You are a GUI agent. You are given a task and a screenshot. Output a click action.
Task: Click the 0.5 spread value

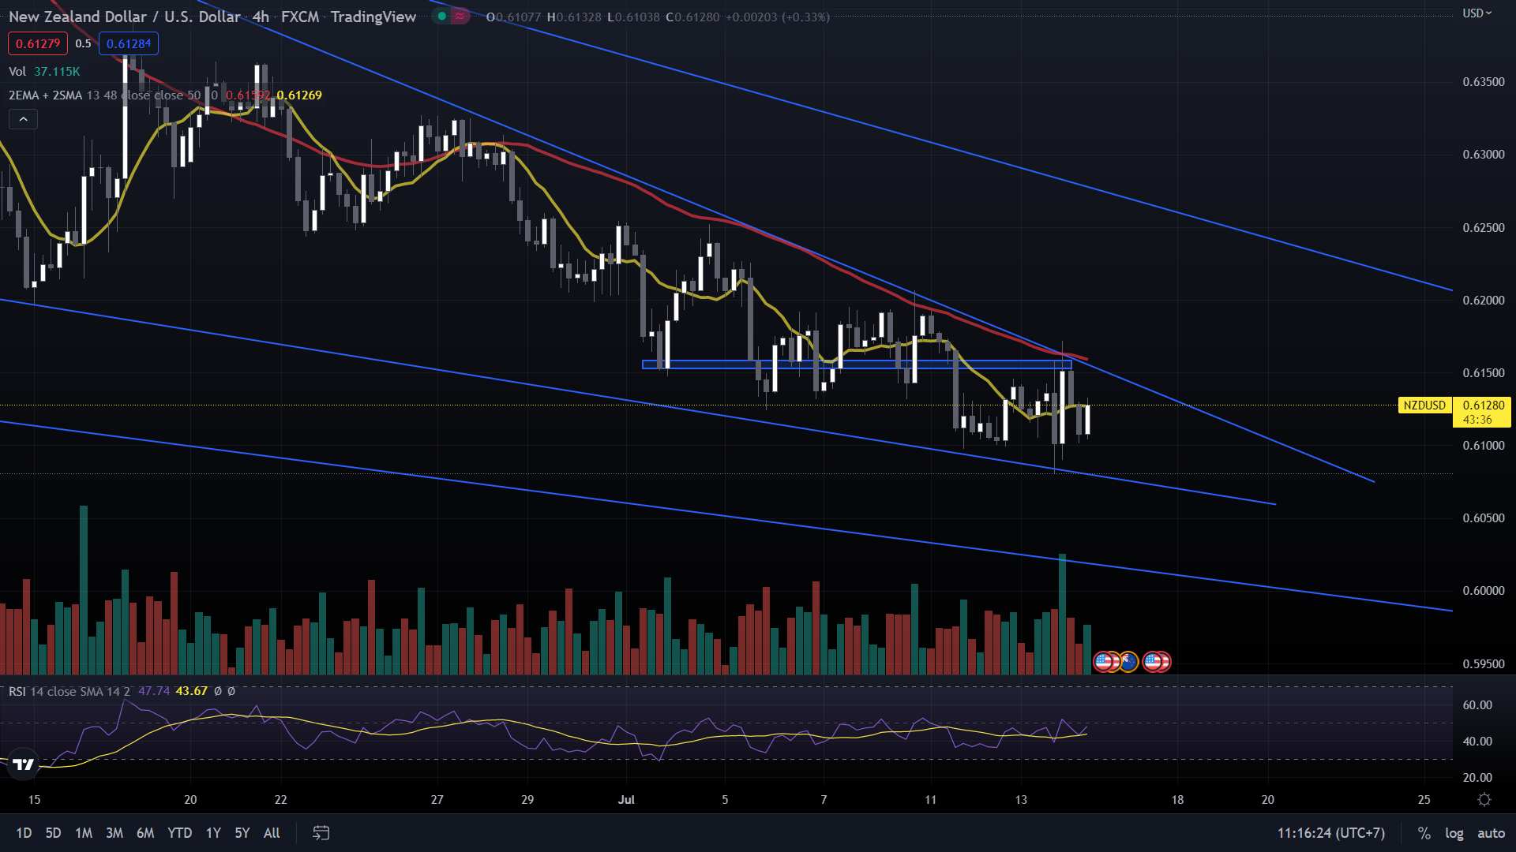(x=83, y=44)
